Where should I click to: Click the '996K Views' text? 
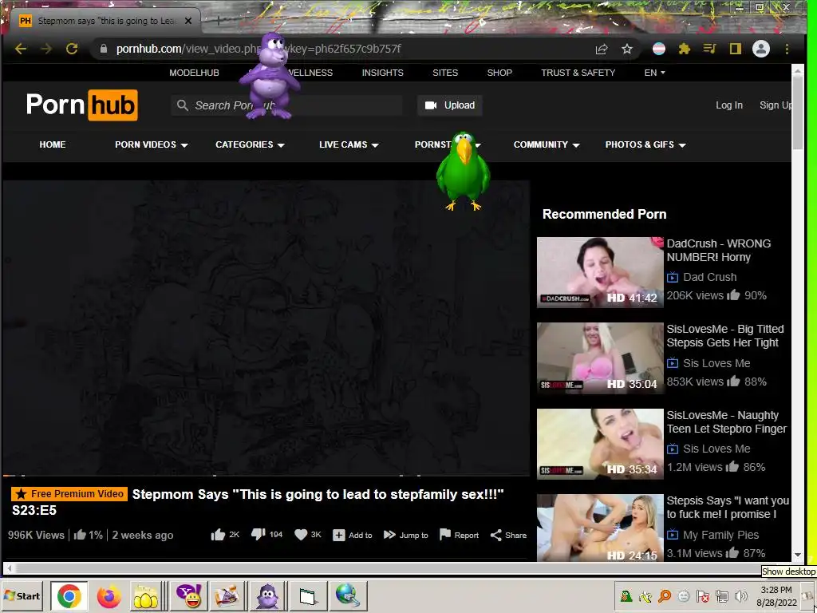(36, 536)
